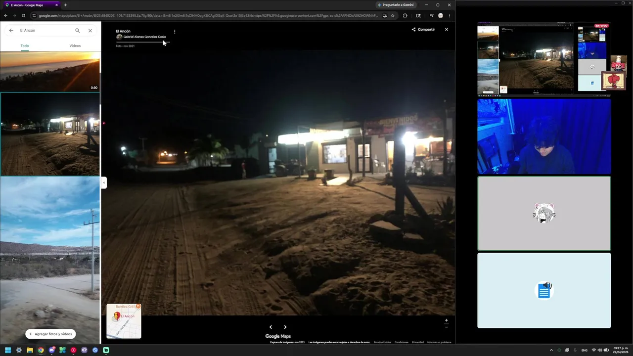Switch to the Todo tab
The height and width of the screenshot is (356, 633).
(25, 45)
